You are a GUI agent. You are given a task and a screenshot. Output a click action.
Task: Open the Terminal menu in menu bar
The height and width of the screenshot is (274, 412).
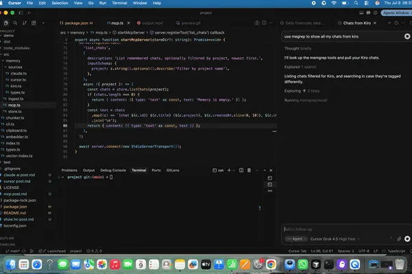point(119,3)
